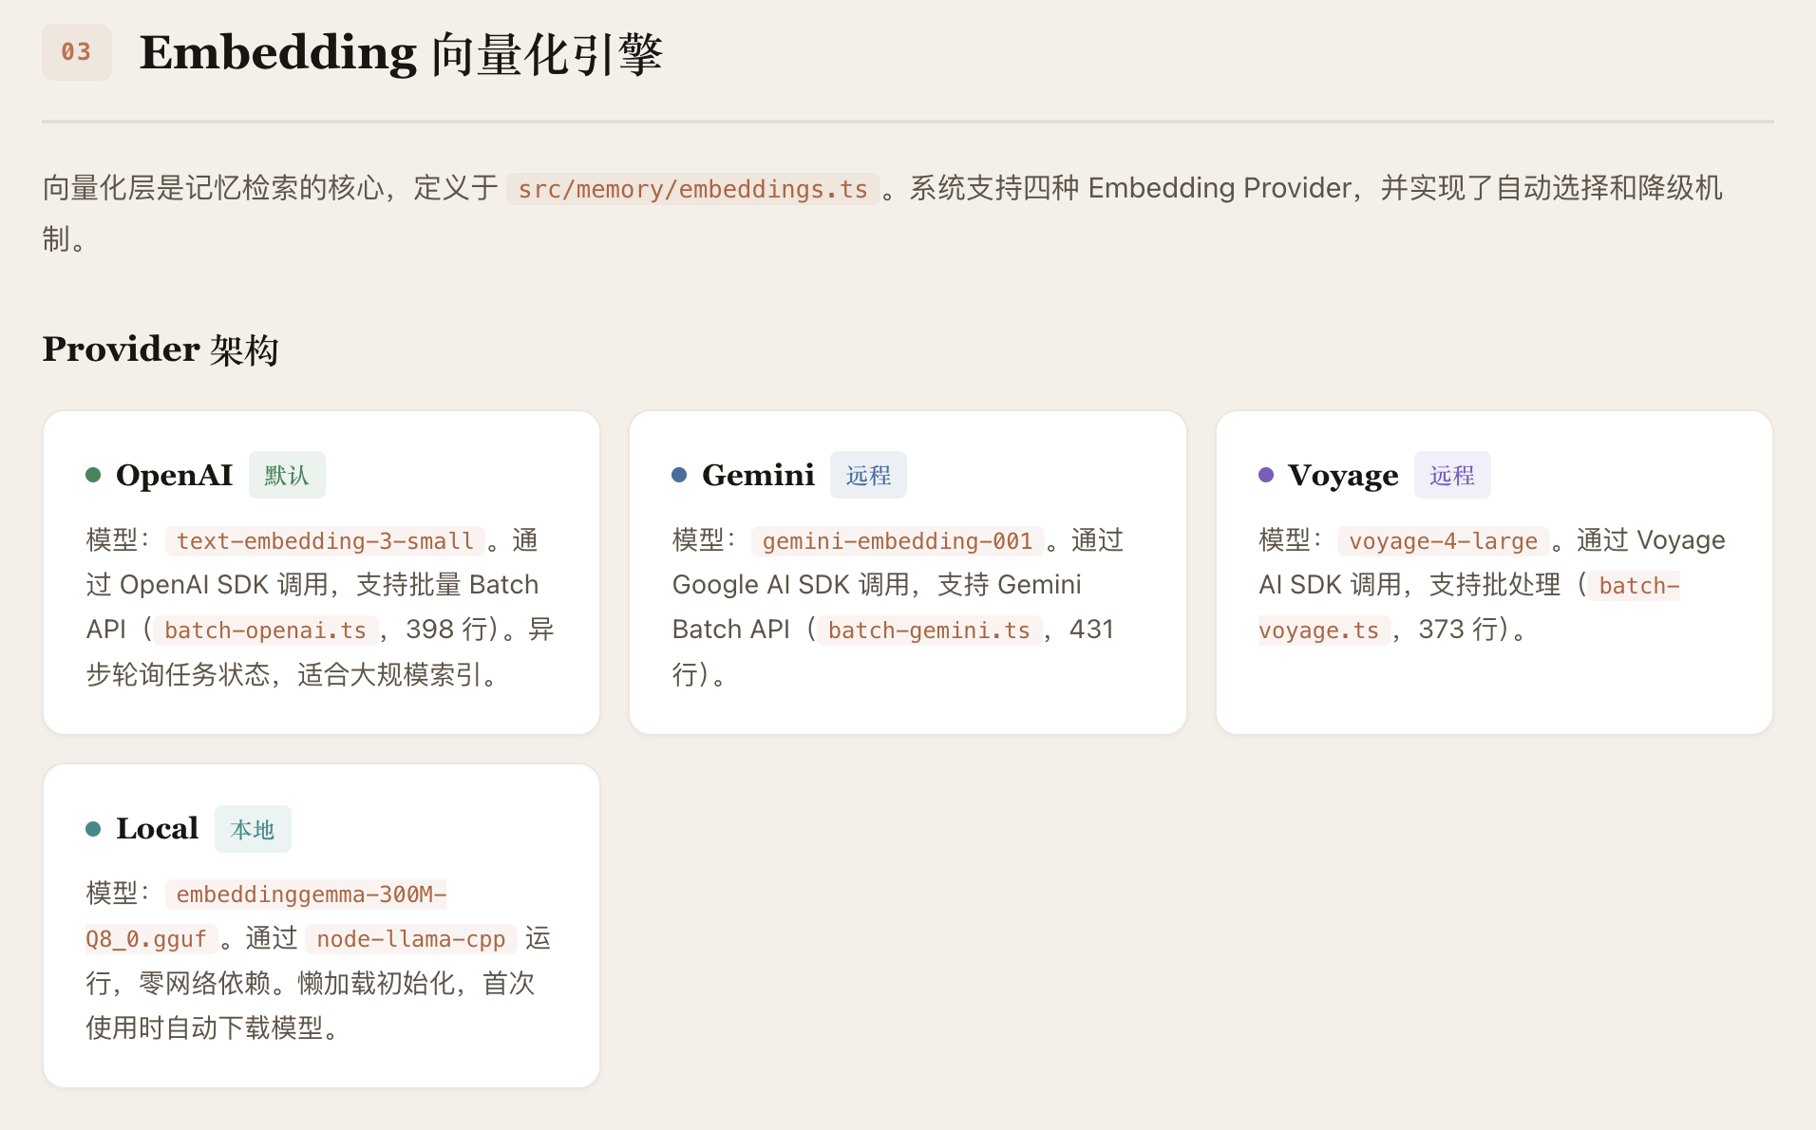Click the src/memory/embeddings.ts code path

(x=692, y=189)
